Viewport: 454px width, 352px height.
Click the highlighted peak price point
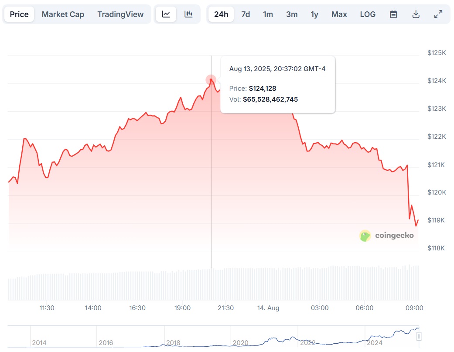click(x=211, y=80)
